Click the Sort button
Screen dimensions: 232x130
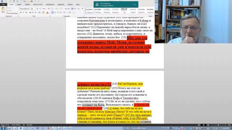point(79,9)
